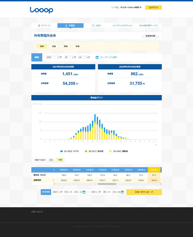Go to マイページ tab
Screen dimensions: 193x237
44,25
